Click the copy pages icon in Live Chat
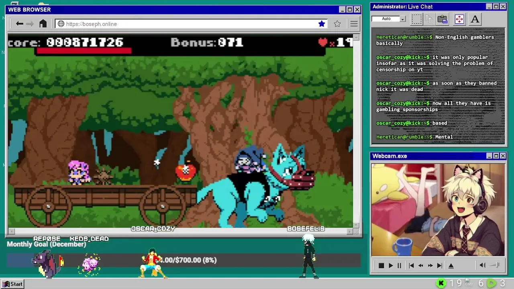Viewport: 514px width, 289px height. (429, 19)
